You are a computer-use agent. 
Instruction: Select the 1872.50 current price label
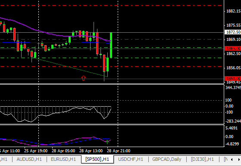[x=233, y=32]
